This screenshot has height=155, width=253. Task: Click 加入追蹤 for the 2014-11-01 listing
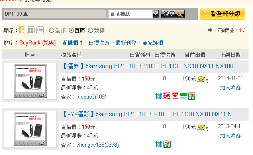pos(230,88)
